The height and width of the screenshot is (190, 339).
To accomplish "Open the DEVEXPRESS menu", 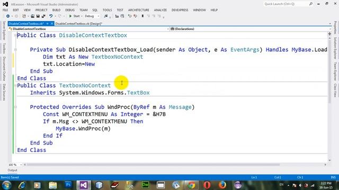I will [x=180, y=10].
